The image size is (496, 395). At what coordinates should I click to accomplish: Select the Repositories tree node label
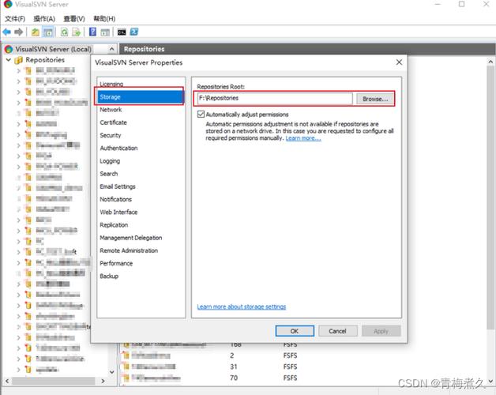[45, 60]
